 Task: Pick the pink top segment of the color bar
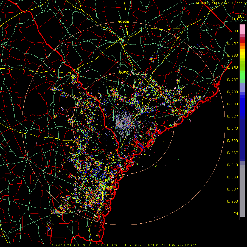tap(242, 29)
